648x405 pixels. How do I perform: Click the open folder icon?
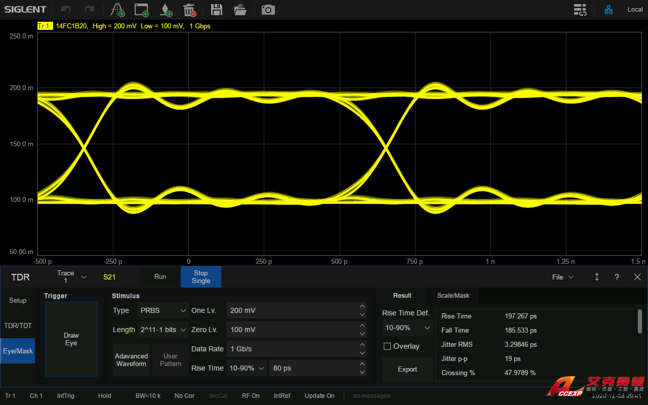[x=240, y=10]
